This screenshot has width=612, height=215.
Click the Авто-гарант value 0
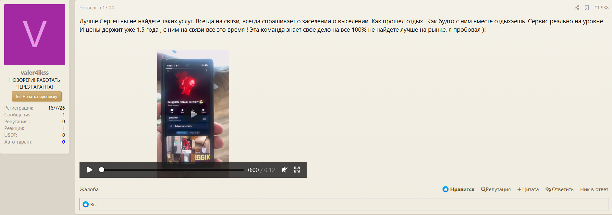coord(64,142)
